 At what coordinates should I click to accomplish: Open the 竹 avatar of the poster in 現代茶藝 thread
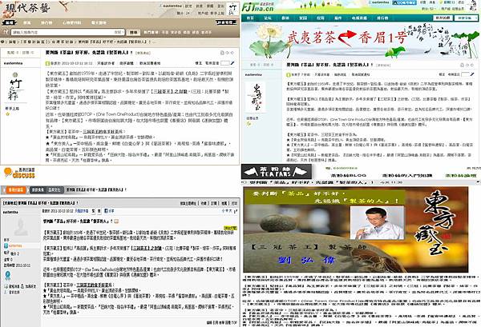(x=14, y=86)
